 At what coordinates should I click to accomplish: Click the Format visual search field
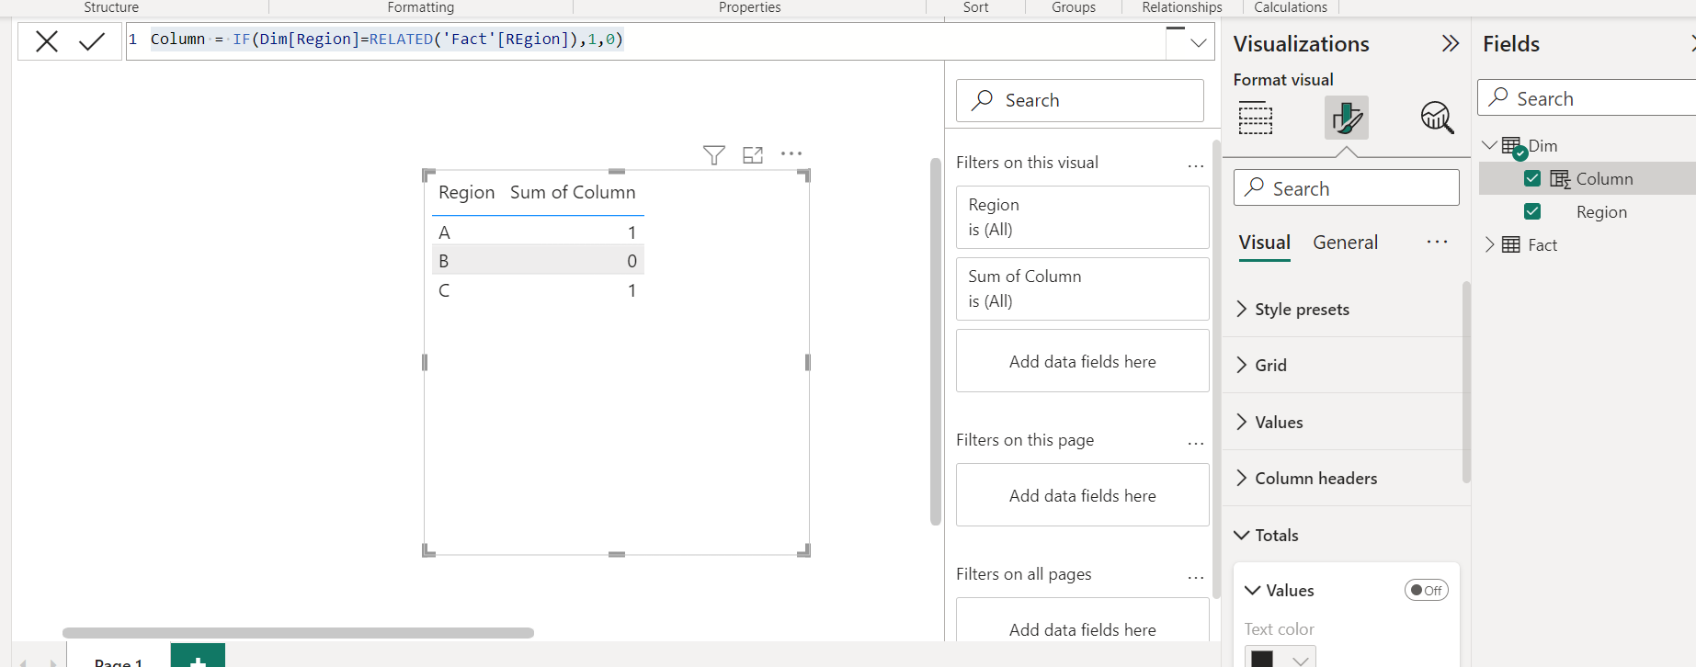point(1347,187)
